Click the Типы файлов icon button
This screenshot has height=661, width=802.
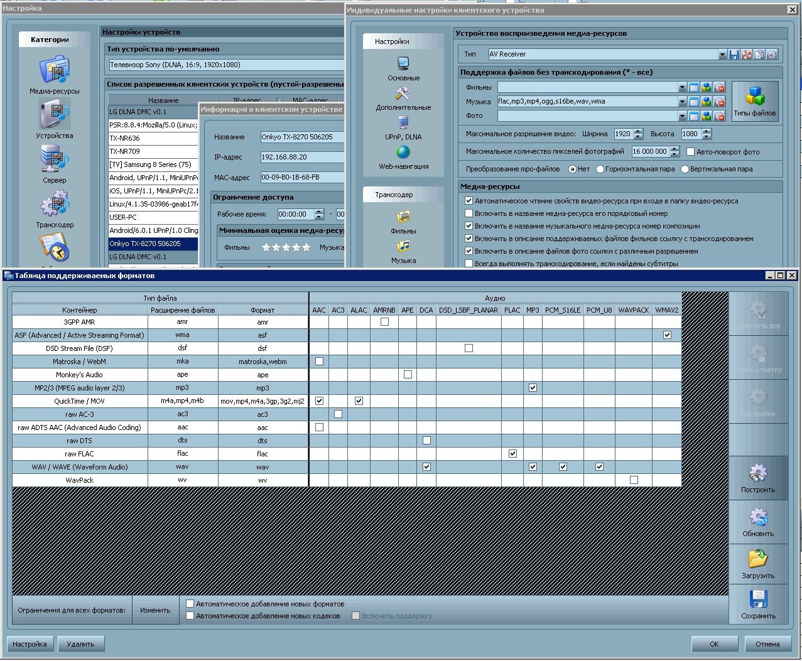pyautogui.click(x=755, y=97)
